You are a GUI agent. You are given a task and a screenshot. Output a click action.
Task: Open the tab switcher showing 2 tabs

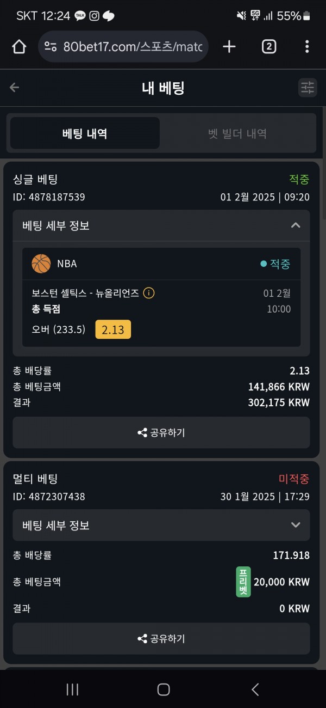click(x=269, y=47)
